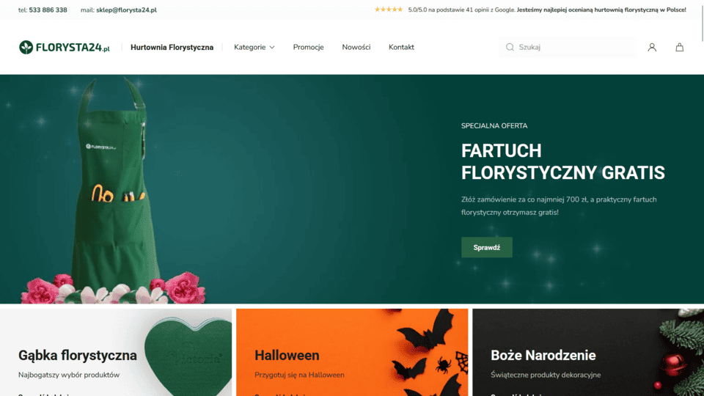
Task: Click the Świąteczne produkty dekoracyjne subtitle
Action: pyautogui.click(x=546, y=375)
